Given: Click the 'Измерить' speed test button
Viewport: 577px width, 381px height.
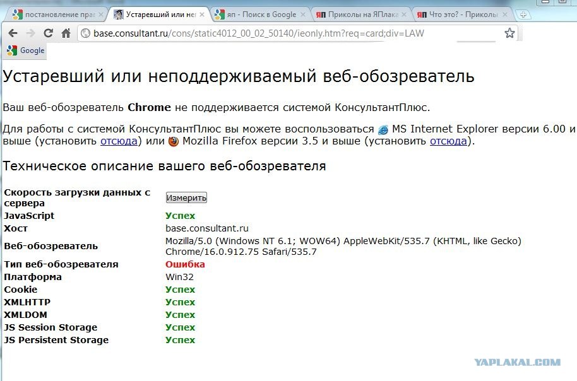Looking at the screenshot, I should [186, 197].
